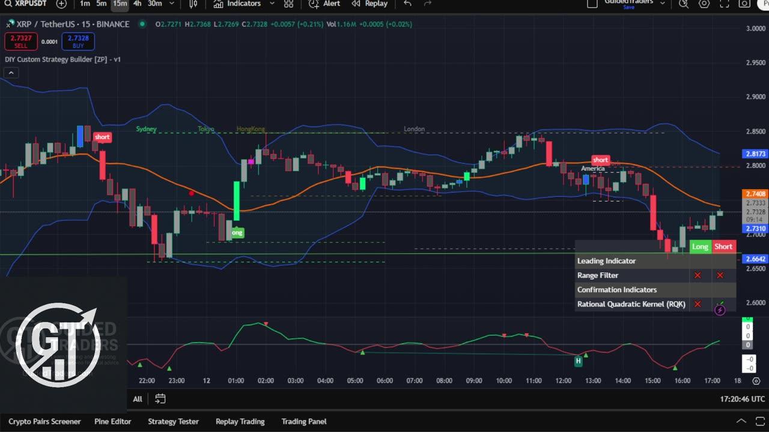769x432 pixels.
Task: Select the London session label
Action: click(x=414, y=129)
